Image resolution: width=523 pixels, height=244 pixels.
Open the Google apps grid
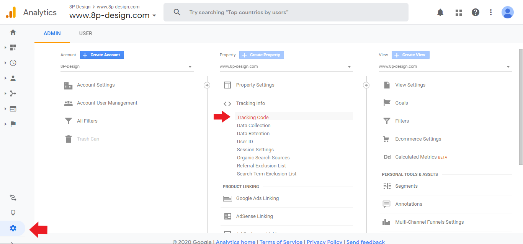coord(459,12)
